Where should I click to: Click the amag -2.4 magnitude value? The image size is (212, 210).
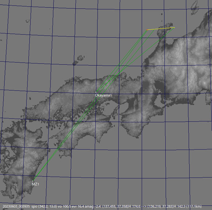(93, 206)
